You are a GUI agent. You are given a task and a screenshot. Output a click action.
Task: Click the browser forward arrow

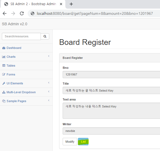13,13
